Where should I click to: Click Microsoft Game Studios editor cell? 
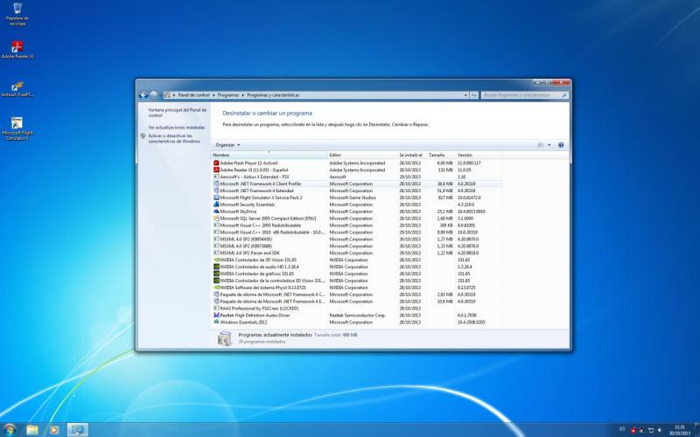pyautogui.click(x=353, y=198)
